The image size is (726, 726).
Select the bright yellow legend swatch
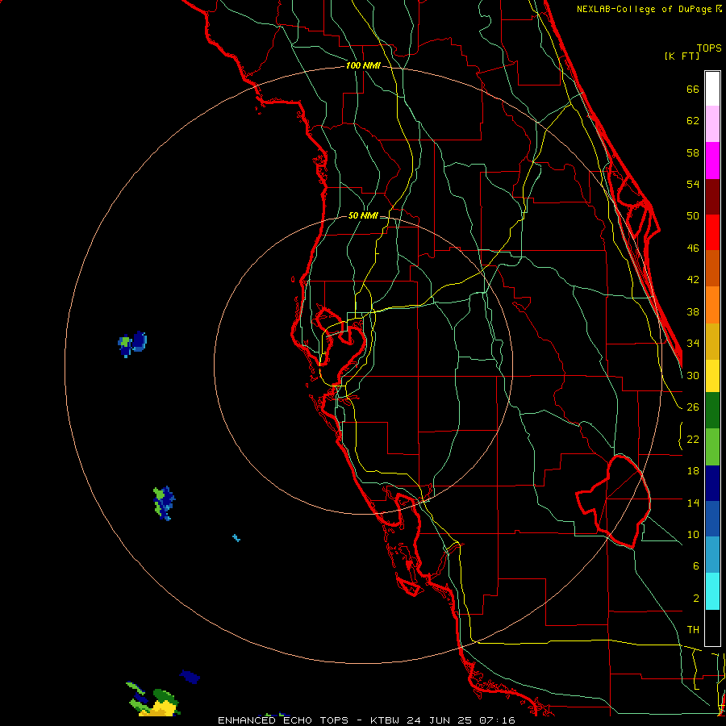pos(712,376)
